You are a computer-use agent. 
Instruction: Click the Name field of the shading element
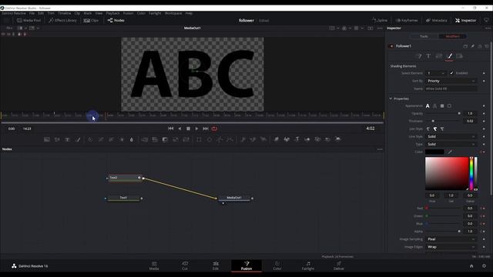click(451, 89)
